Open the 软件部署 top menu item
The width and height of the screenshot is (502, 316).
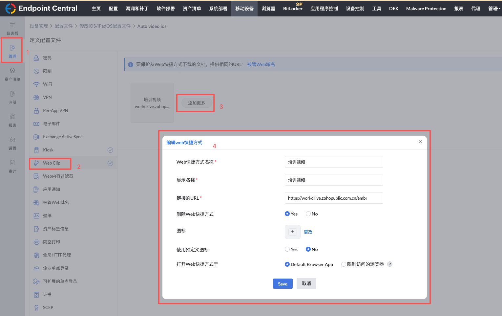click(x=165, y=9)
